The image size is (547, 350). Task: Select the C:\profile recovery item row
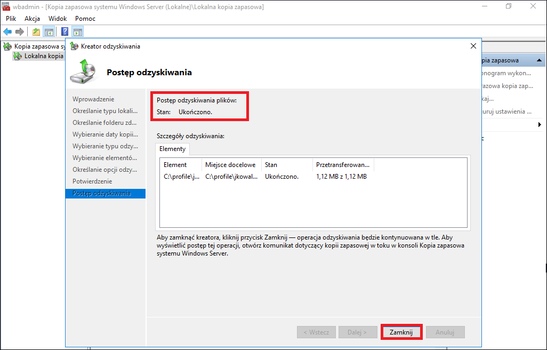(313, 177)
